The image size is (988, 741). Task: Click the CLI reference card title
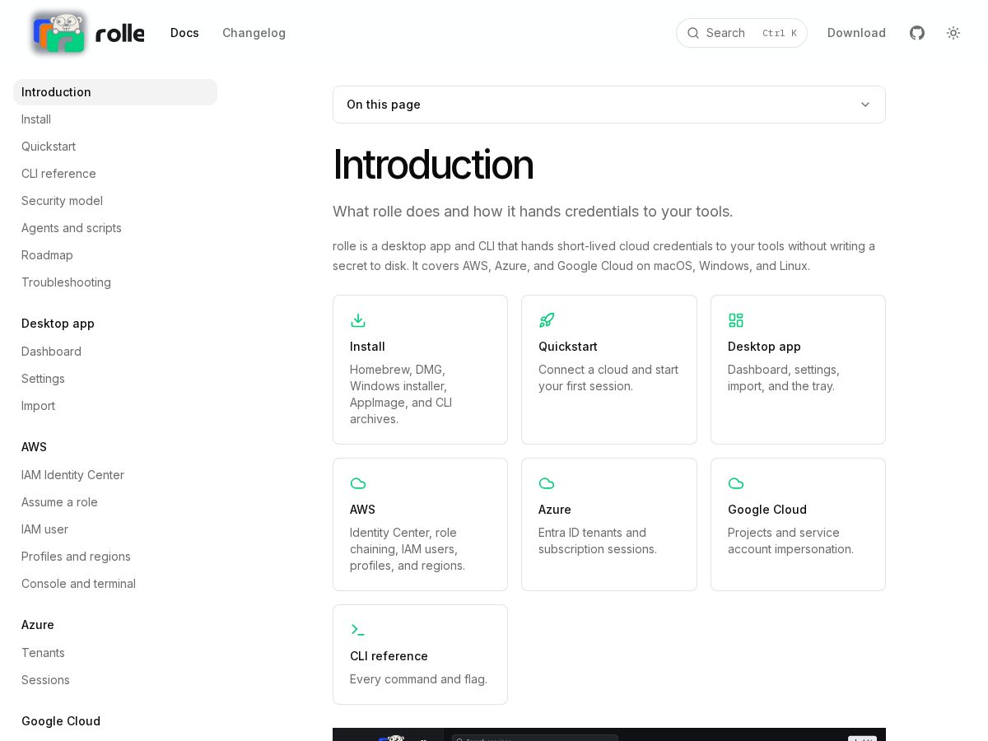click(389, 656)
